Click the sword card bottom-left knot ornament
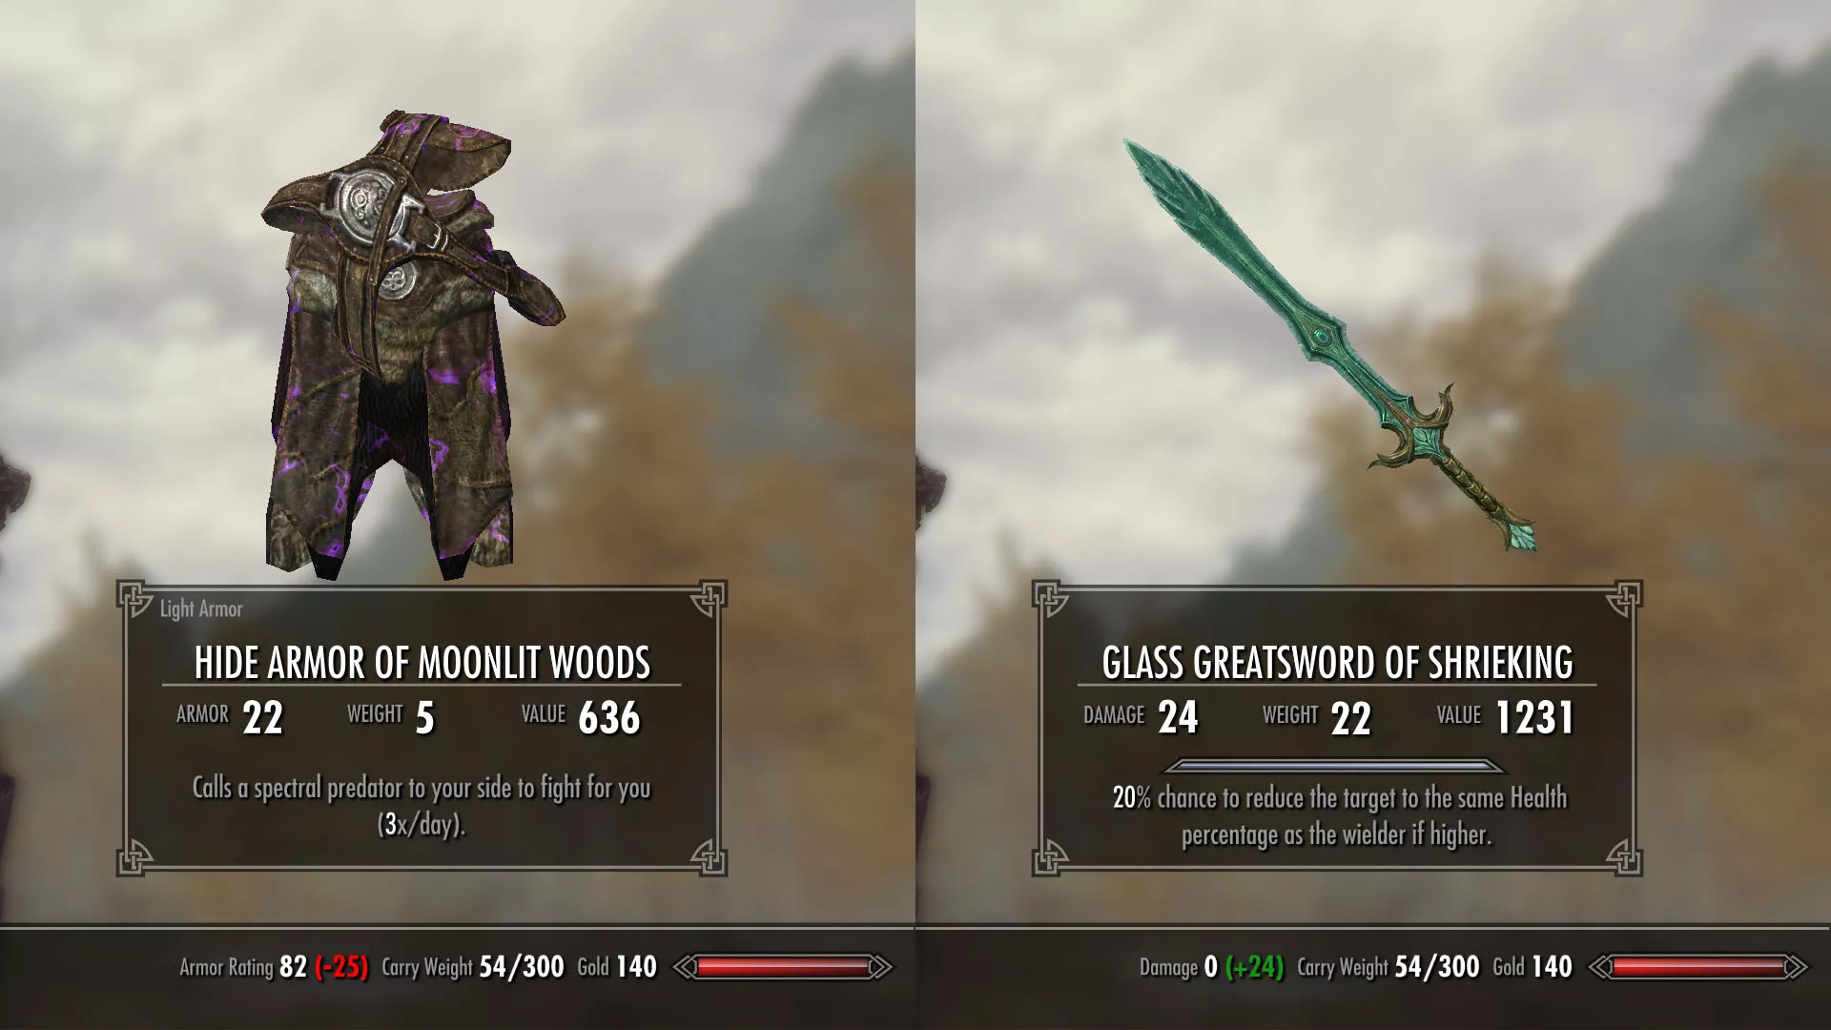This screenshot has width=1831, height=1030. pyautogui.click(x=1050, y=855)
